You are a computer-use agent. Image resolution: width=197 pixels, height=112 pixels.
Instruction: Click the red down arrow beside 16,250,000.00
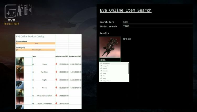56,88
